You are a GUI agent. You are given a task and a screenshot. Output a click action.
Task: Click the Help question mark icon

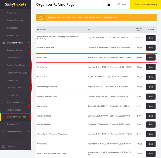(x=119, y=5)
